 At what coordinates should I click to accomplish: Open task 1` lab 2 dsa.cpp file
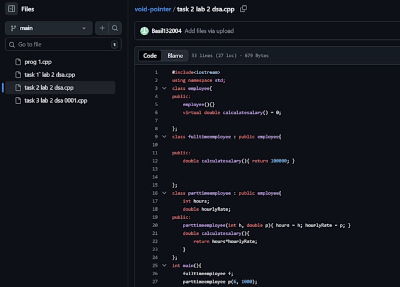50,75
